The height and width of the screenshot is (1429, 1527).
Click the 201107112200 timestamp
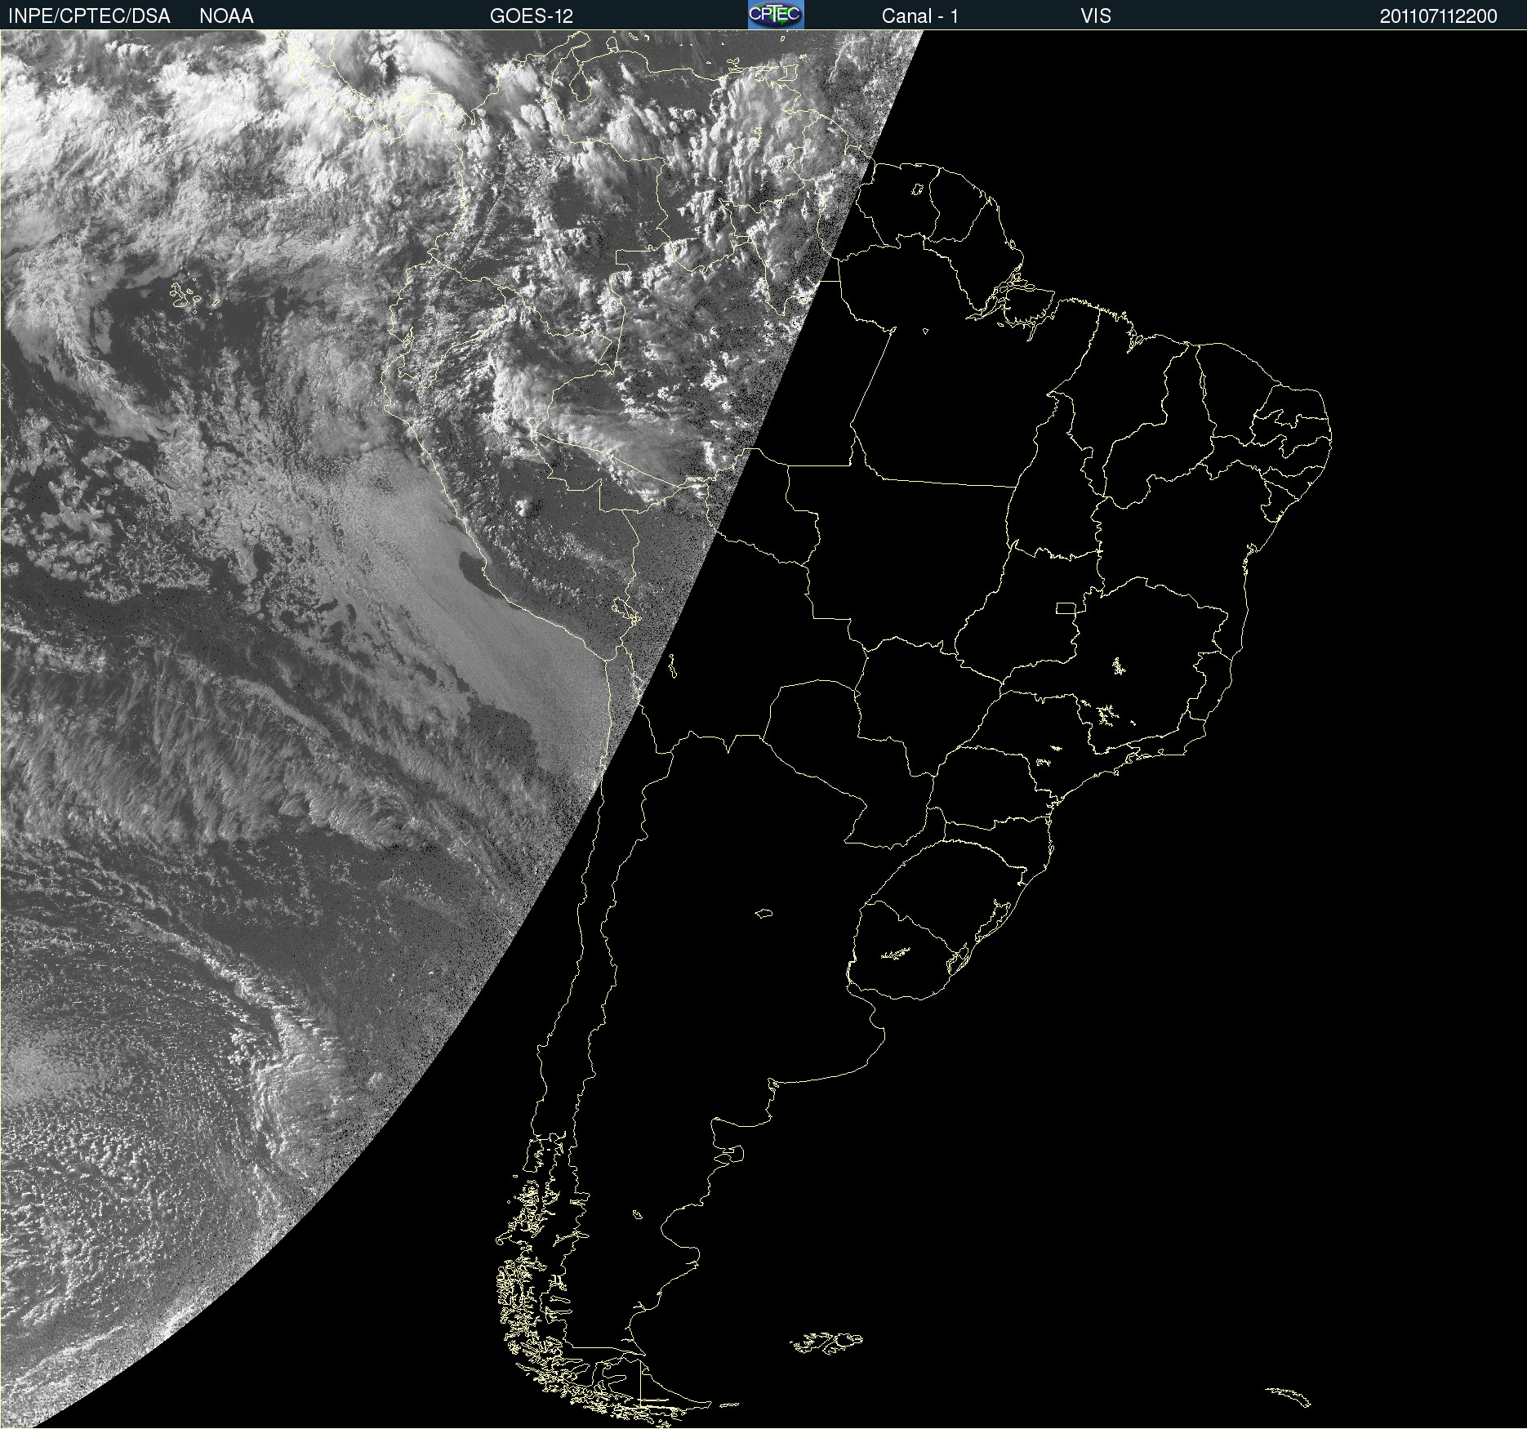1439,16
